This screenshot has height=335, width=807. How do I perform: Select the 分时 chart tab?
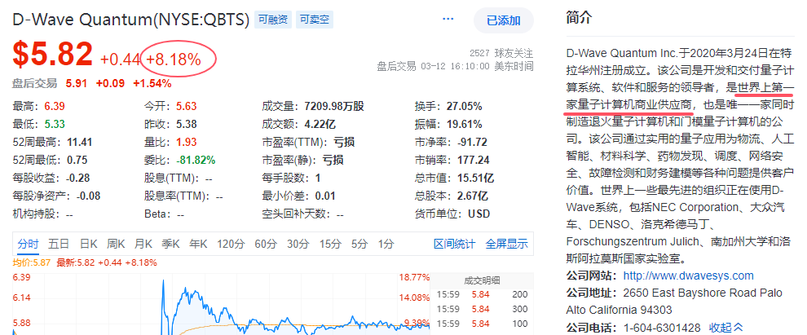pos(28,244)
